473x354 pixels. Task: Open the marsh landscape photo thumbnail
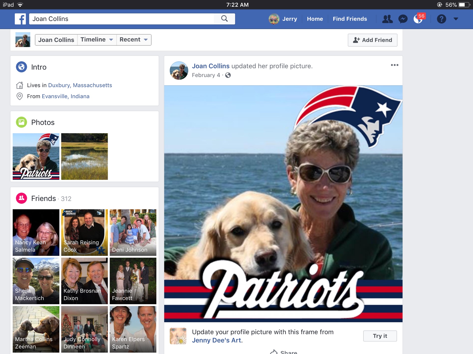(84, 157)
